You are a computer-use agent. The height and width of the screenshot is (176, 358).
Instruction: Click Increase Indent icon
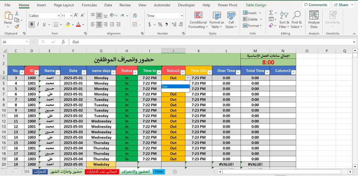click(118, 24)
